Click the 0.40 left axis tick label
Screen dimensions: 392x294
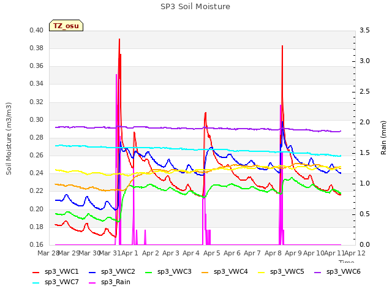[x=36, y=30]
